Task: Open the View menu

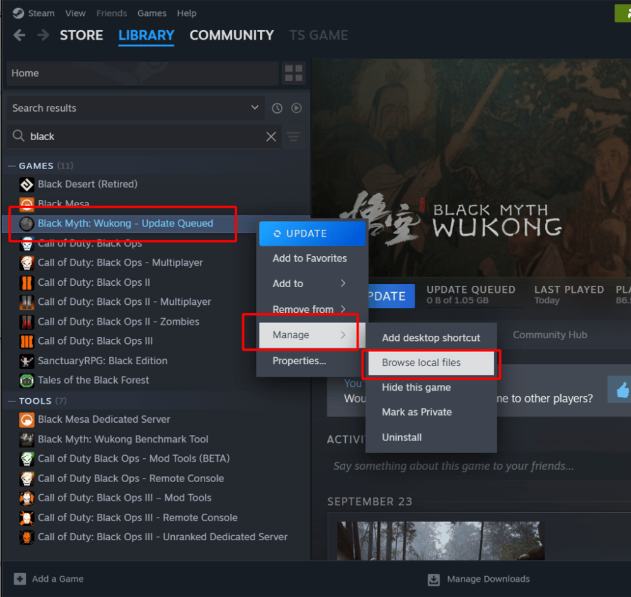Action: 76,13
